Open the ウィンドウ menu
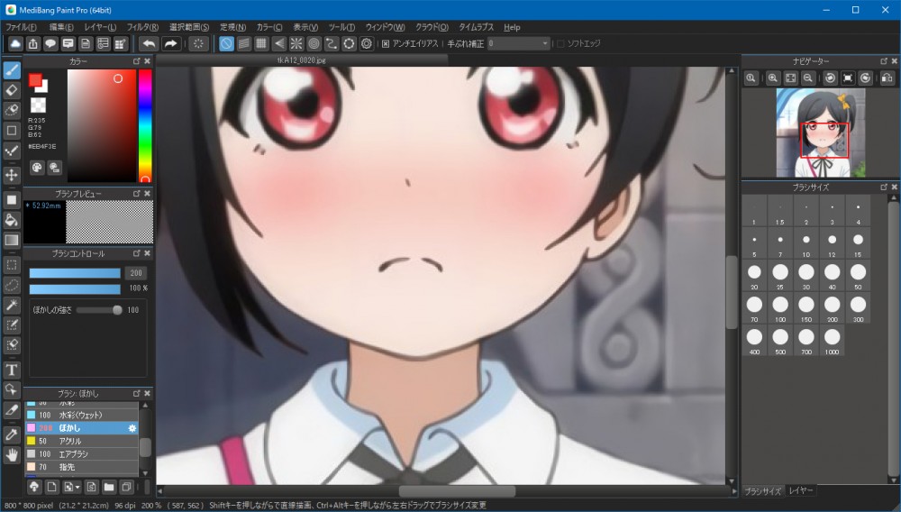The width and height of the screenshot is (901, 512). (385, 27)
